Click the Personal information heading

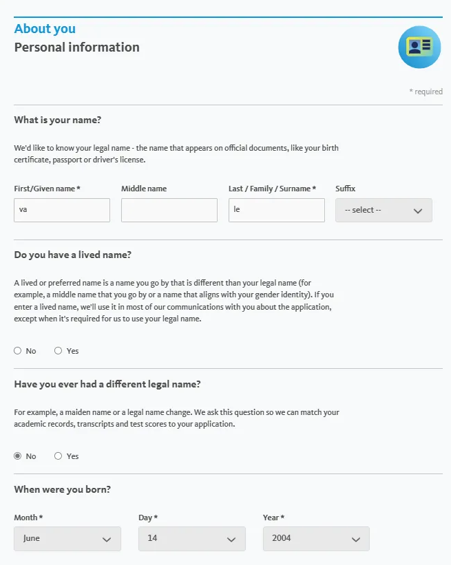76,47
